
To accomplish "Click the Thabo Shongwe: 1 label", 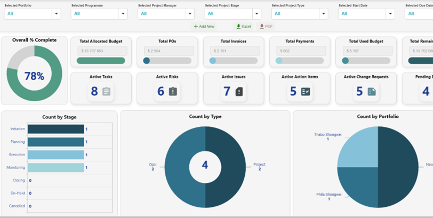I will (328, 137).
